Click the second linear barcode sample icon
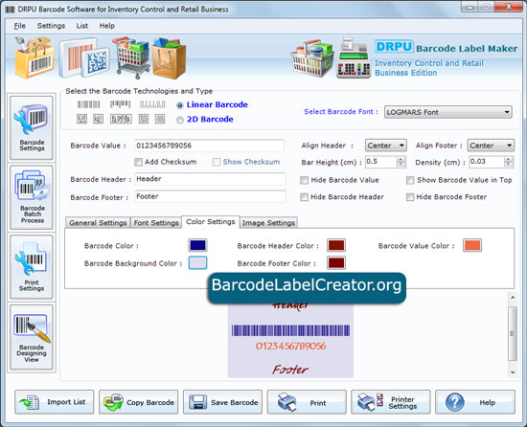 coord(120,104)
